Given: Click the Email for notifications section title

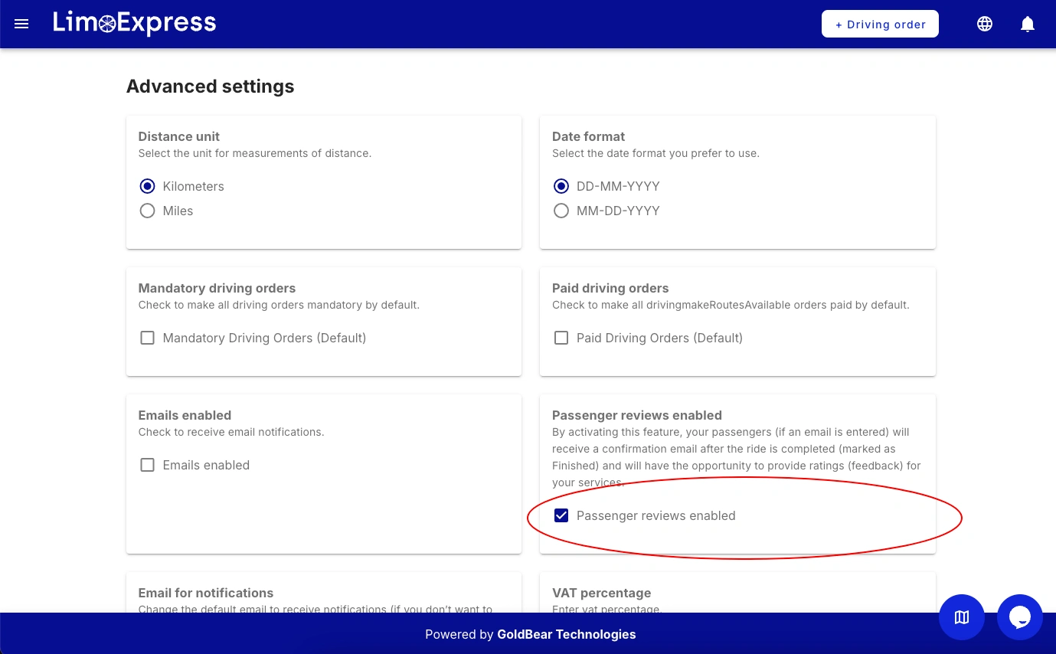Looking at the screenshot, I should [205, 593].
